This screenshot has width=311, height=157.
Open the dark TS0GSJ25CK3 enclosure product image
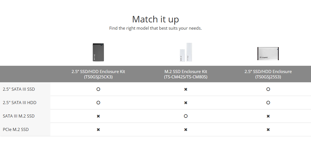tap(98, 52)
